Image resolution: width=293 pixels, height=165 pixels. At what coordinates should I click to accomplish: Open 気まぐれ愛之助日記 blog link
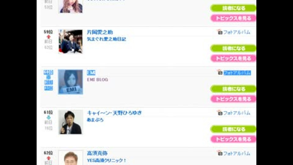tap(107, 39)
